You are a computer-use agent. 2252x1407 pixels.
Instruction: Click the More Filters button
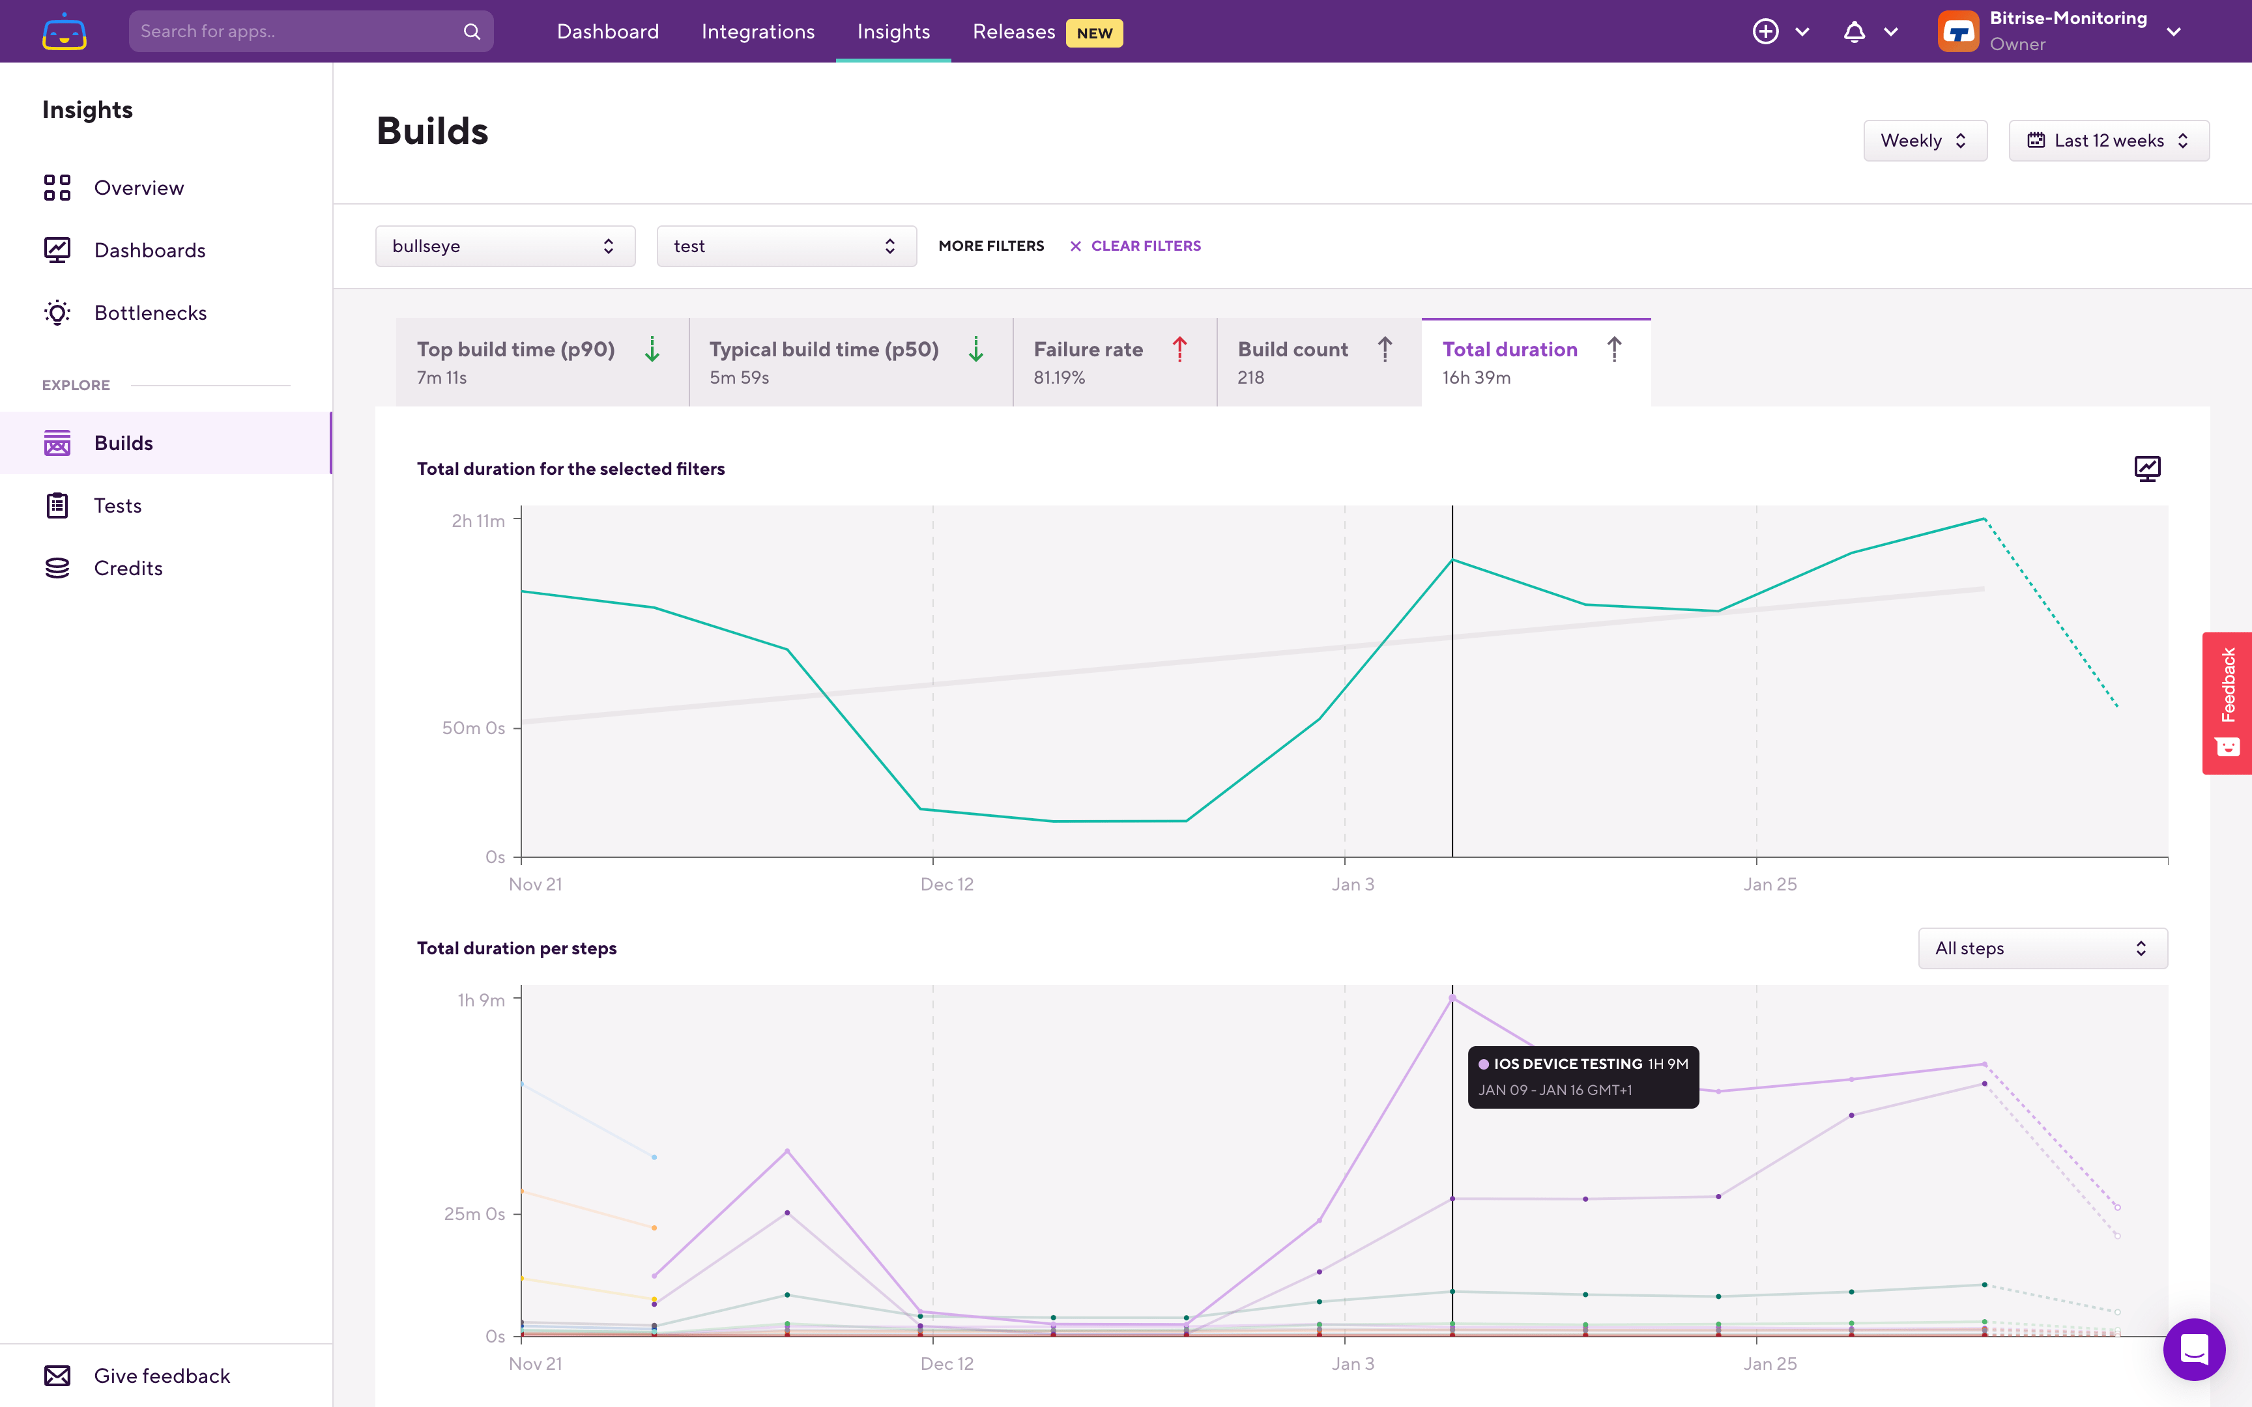click(x=990, y=246)
